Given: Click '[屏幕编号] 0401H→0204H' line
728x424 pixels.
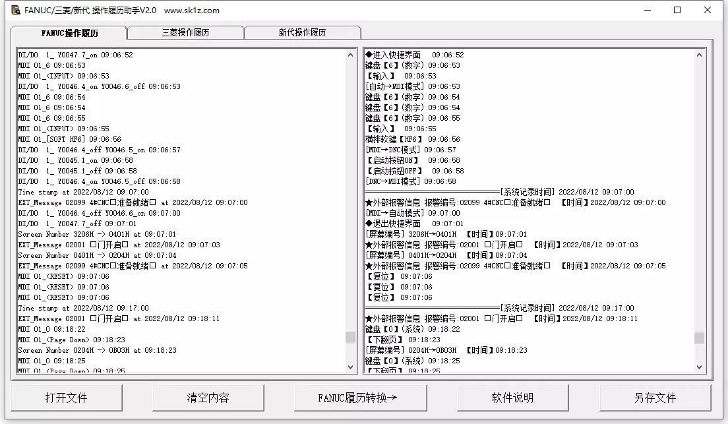Looking at the screenshot, I should click(446, 255).
